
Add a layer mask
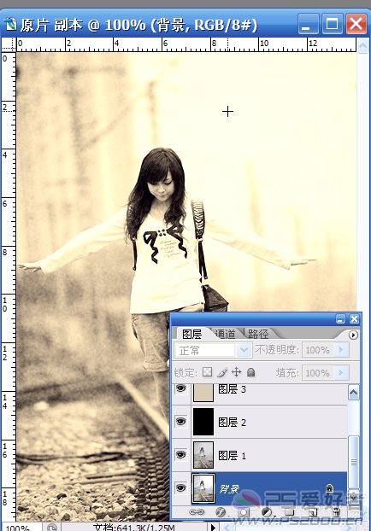244,511
